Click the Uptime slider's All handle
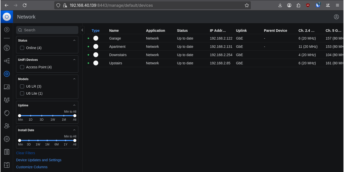The width and height of the screenshot is (346, 172). (75, 116)
